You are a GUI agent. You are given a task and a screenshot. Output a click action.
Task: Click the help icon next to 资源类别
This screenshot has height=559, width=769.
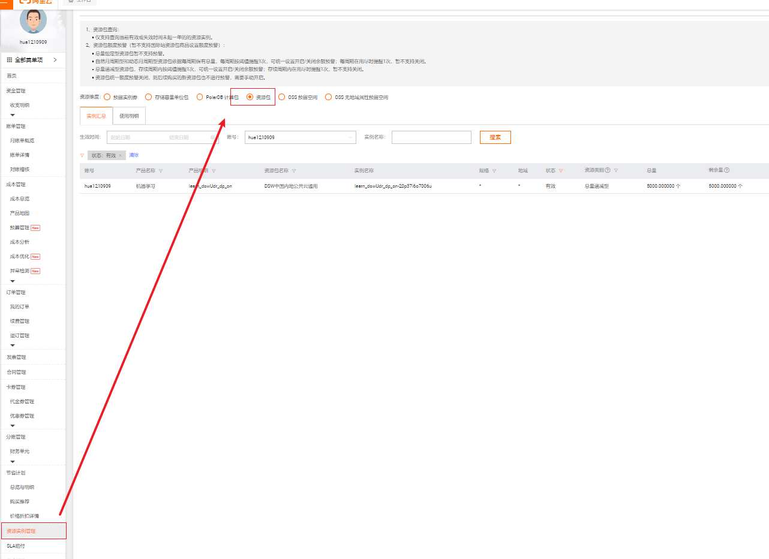[608, 170]
